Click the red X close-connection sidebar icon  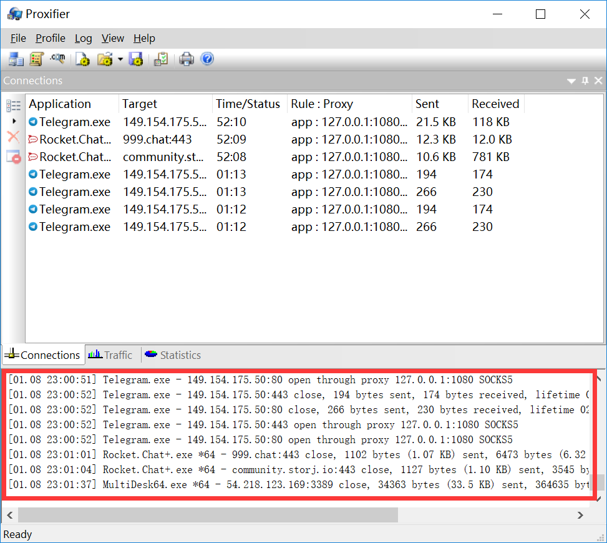pyautogui.click(x=14, y=137)
